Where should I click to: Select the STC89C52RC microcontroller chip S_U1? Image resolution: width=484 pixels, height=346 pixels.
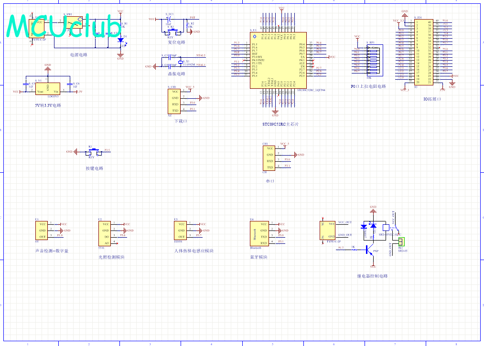coord(278,60)
